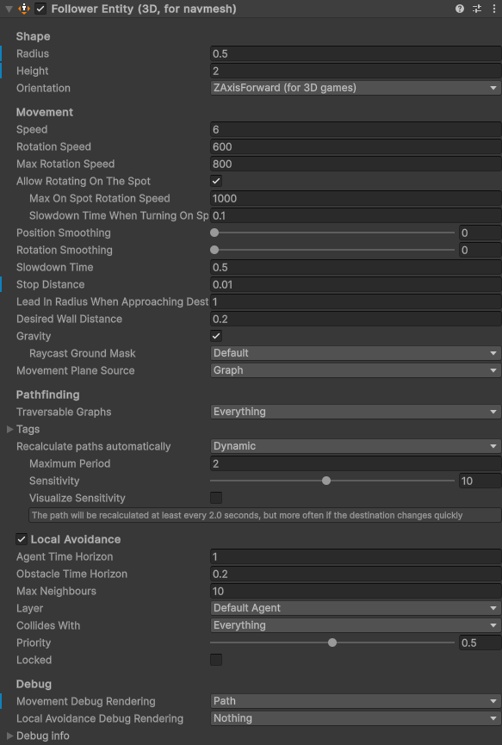
Task: Open Movement Debug Rendering dropdown
Action: (356, 701)
